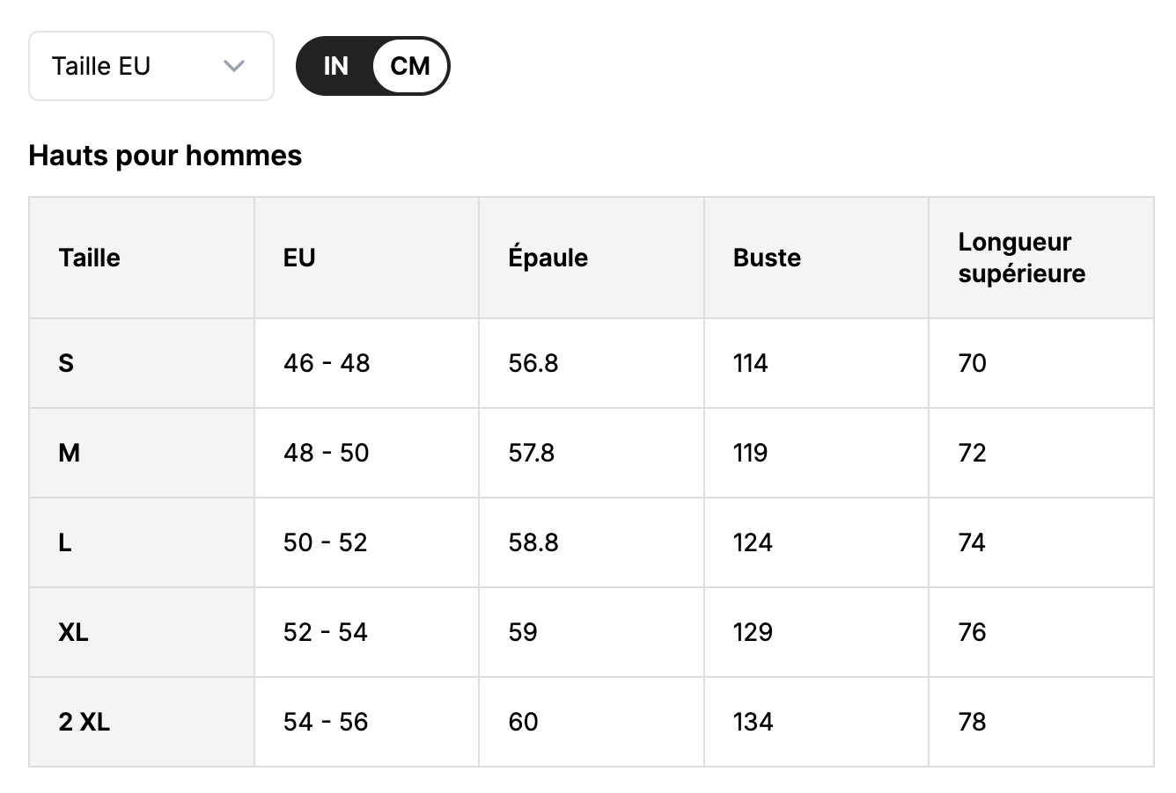Click the Buste column header
The height and width of the screenshot is (793, 1176).
tap(767, 258)
